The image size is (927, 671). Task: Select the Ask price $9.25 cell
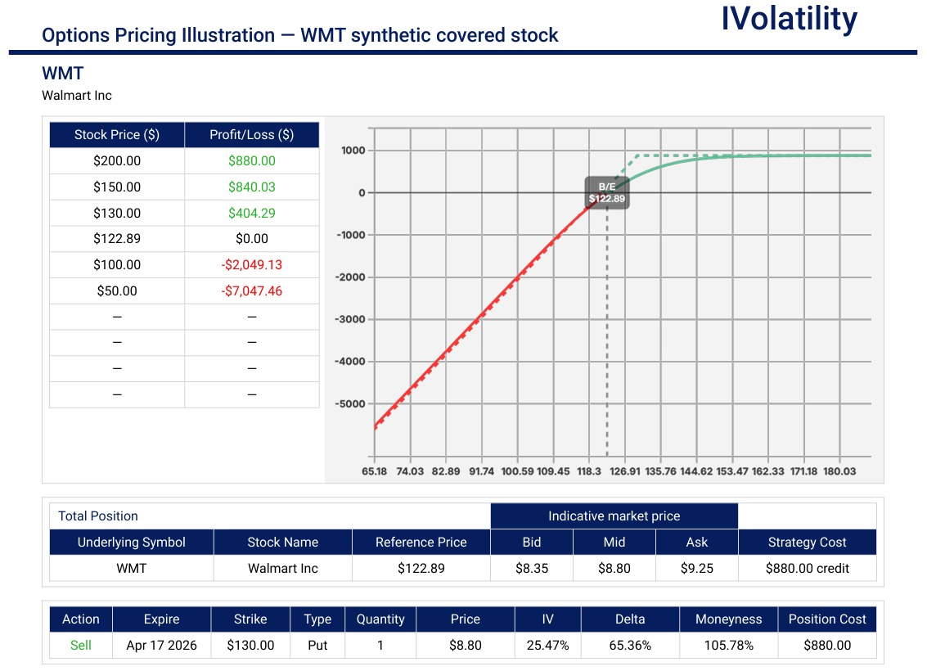(x=697, y=568)
